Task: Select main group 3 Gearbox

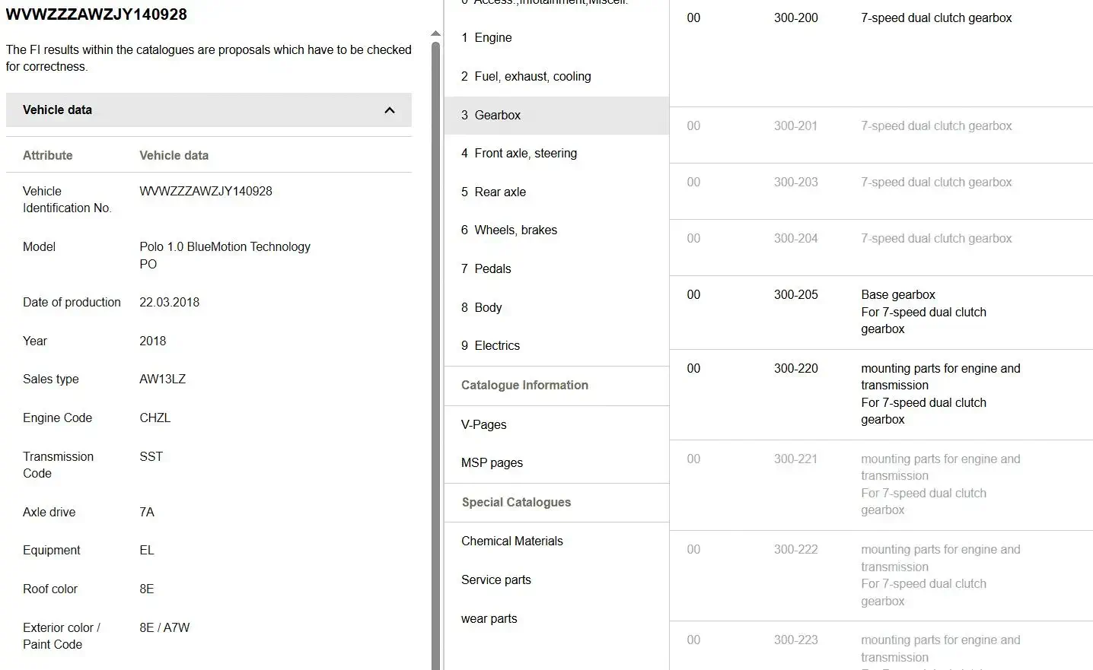Action: point(556,116)
